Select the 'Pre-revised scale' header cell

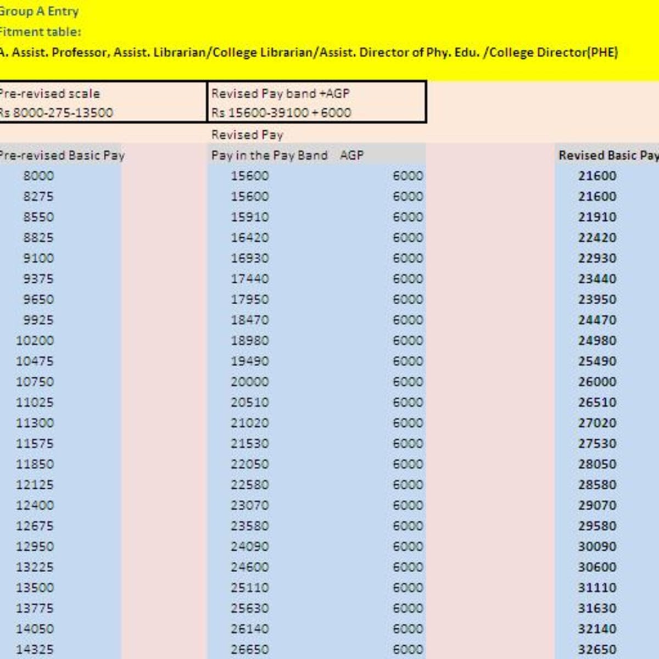click(51, 93)
